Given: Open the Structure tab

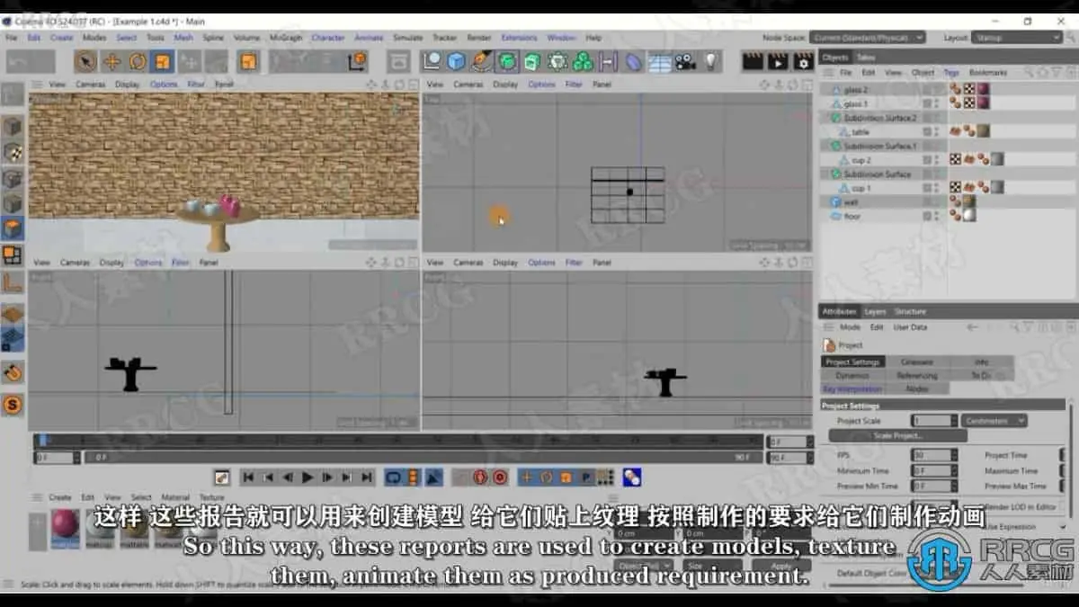Looking at the screenshot, I should coord(910,311).
